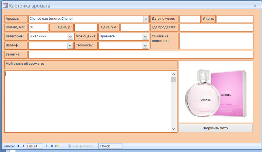Click the У кого input field
Image resolution: width=262 pixels, height=152 pixels.
pyautogui.click(x=235, y=19)
